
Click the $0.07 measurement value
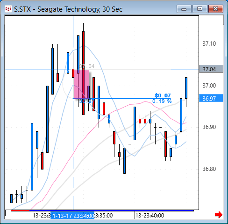163,95
